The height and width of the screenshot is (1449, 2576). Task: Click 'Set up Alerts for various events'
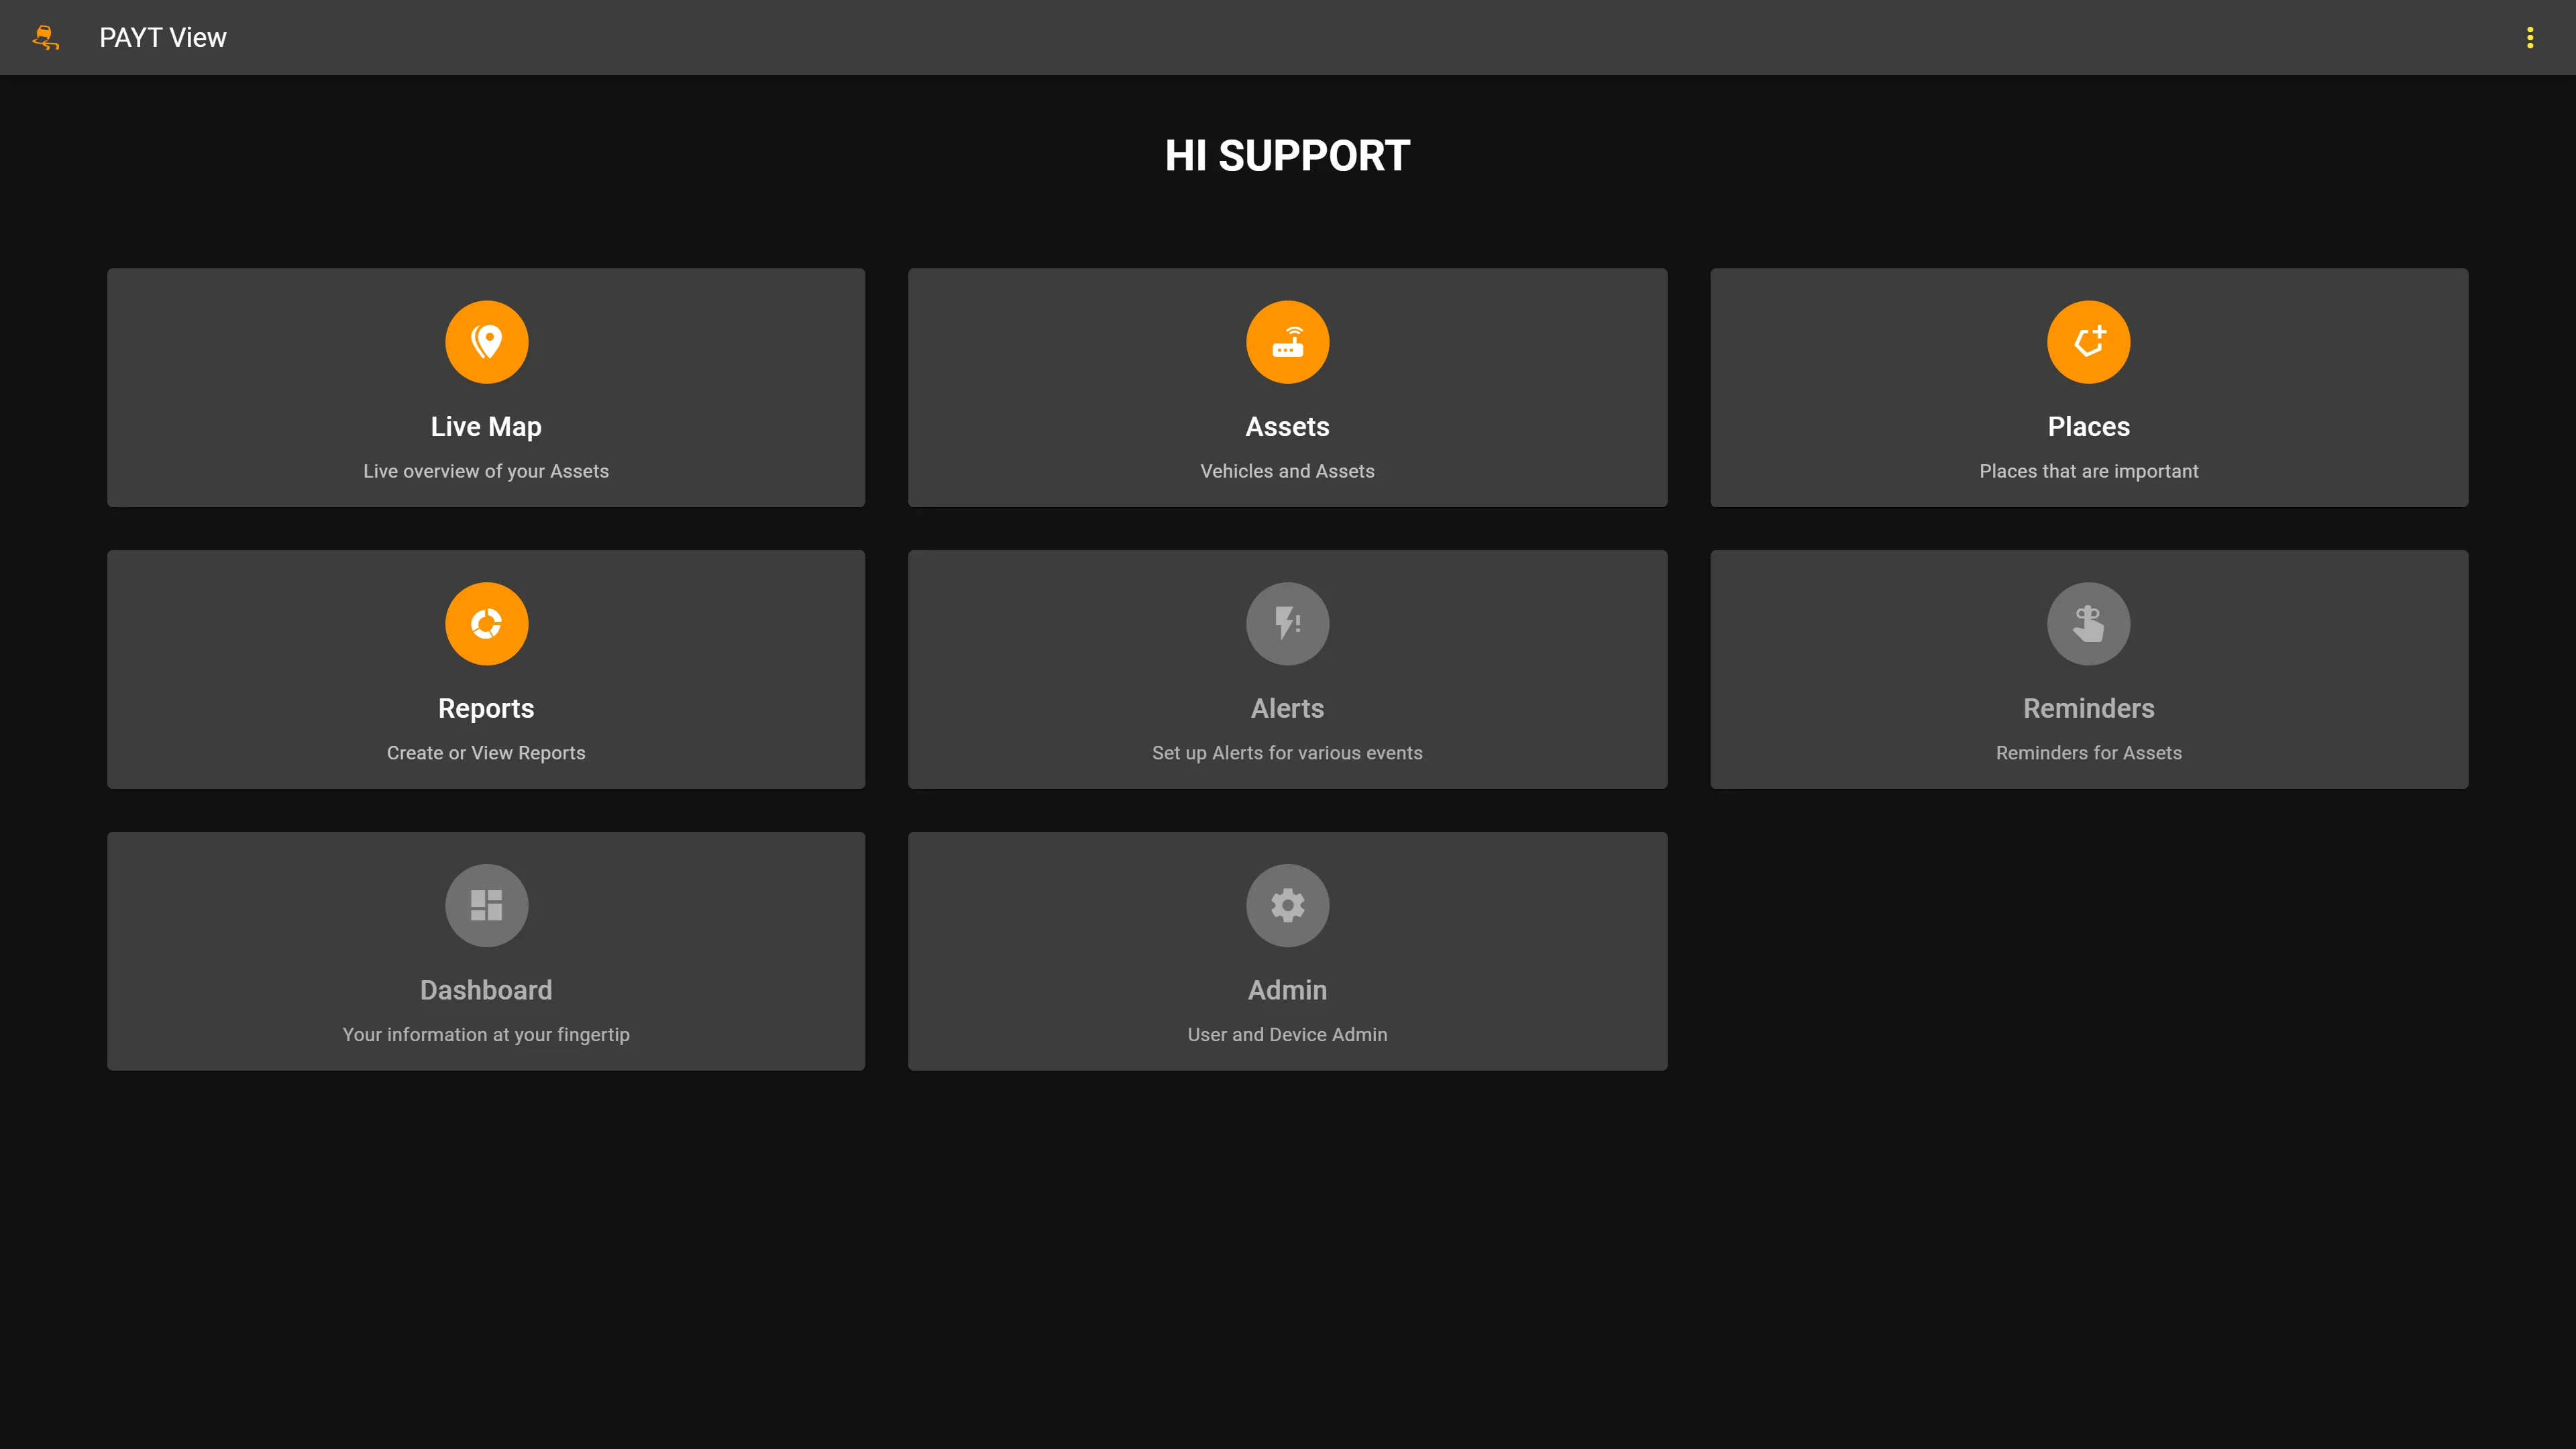point(1287,754)
